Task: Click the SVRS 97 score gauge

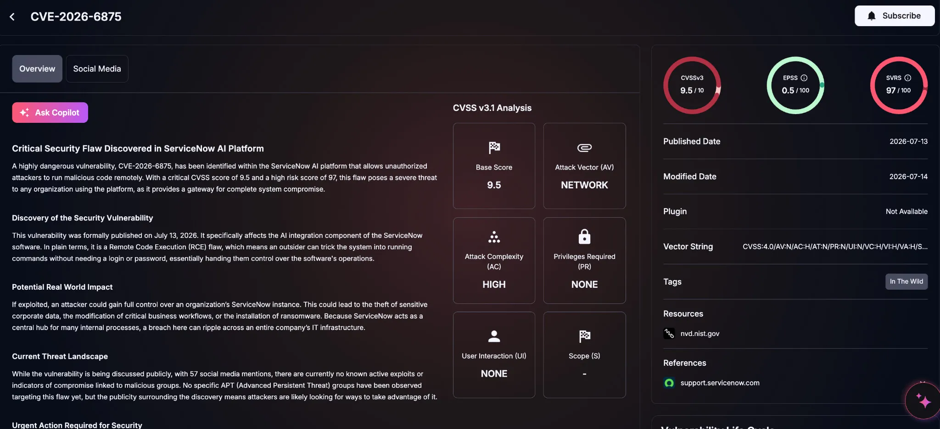Action: [x=899, y=85]
